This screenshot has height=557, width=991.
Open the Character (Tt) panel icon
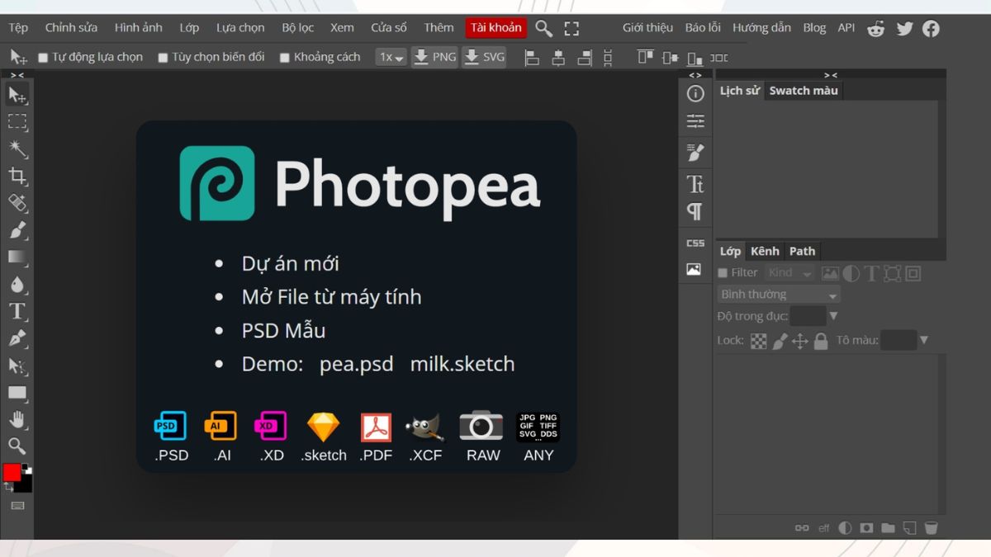[695, 183]
